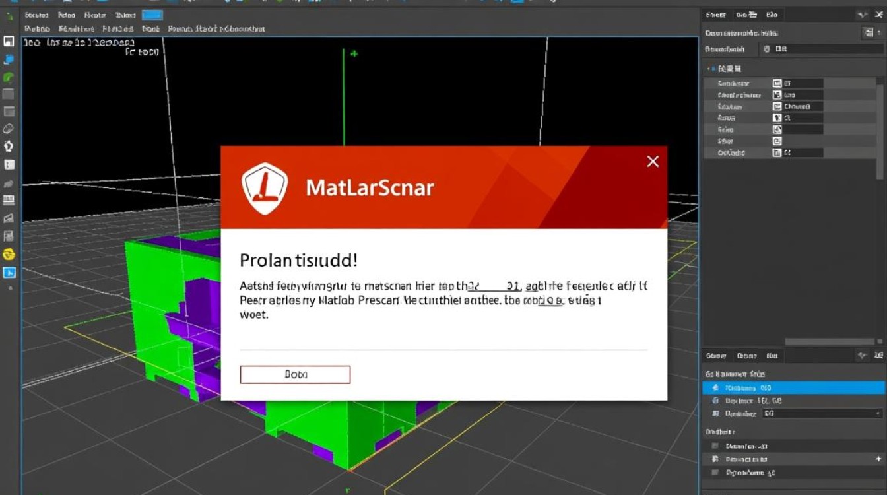Viewport: 887px width, 495px height.
Task: Open the chevron menu in the lower right panel header
Action: pyautogui.click(x=862, y=356)
